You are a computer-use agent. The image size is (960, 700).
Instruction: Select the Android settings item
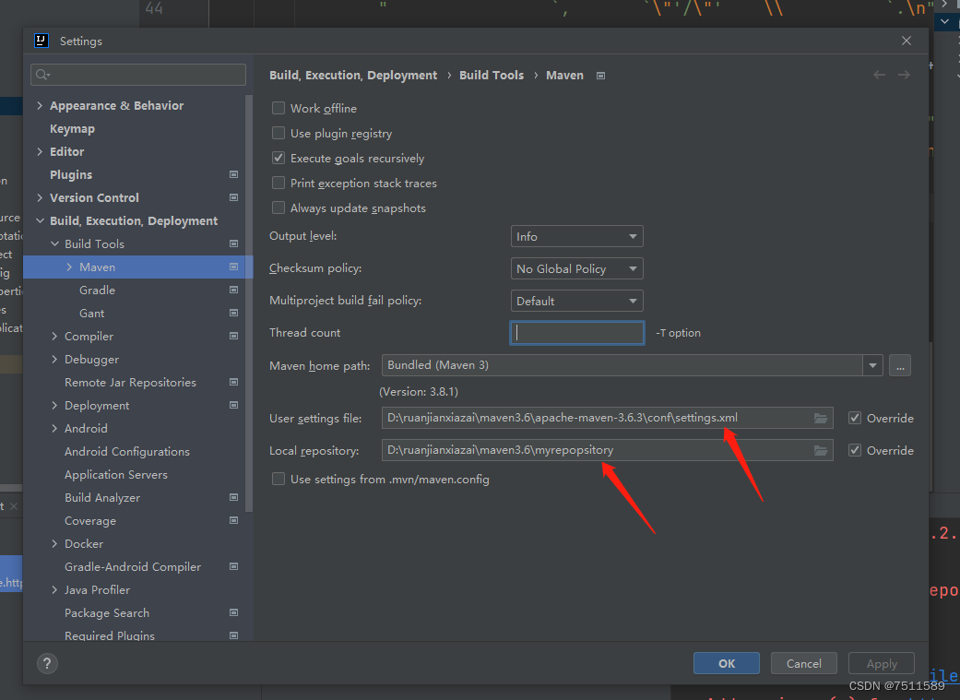point(86,428)
